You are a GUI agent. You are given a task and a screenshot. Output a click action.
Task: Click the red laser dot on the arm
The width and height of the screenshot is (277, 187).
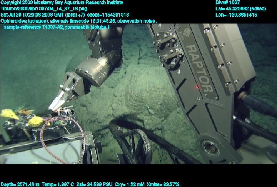[x=197, y=87]
